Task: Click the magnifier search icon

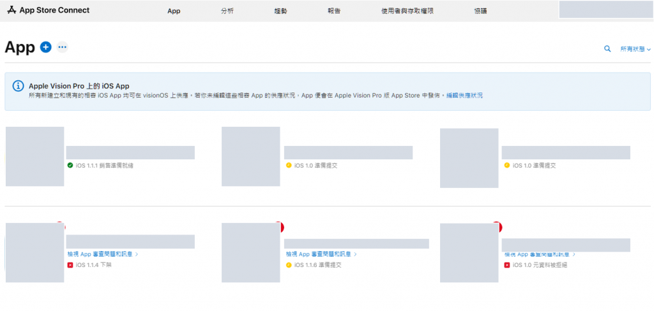Action: 607,48
